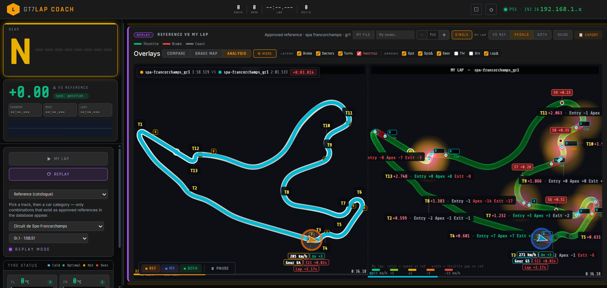Click brake marker B near T12

pyautogui.click(x=214, y=151)
